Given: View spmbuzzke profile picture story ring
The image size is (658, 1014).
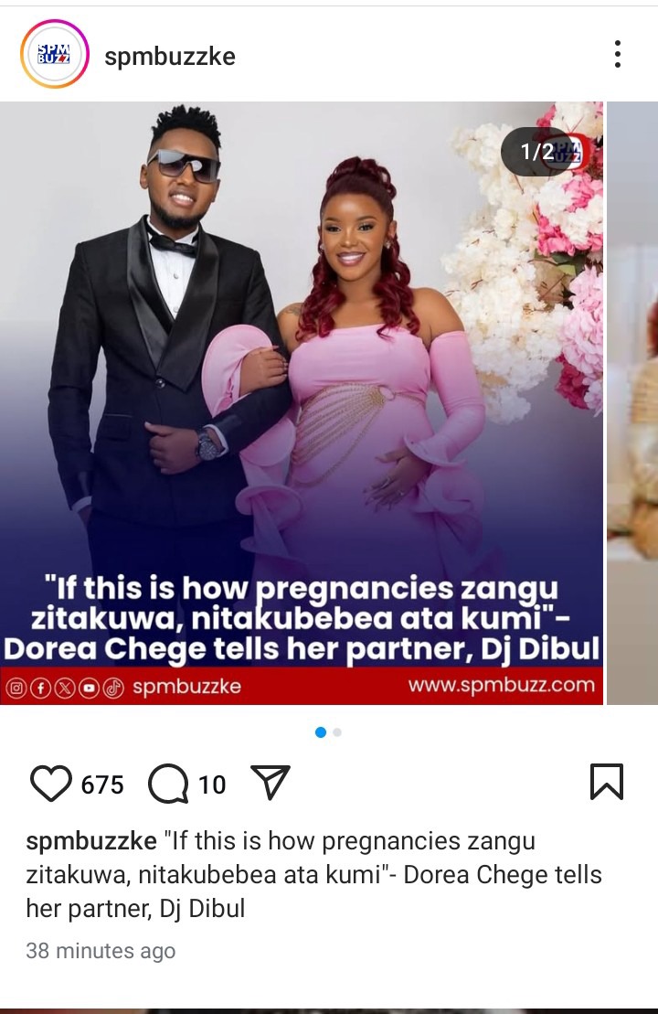Looking at the screenshot, I should (x=54, y=54).
